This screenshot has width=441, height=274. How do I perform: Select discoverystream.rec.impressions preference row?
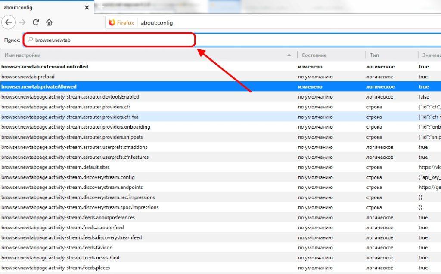click(x=220, y=197)
